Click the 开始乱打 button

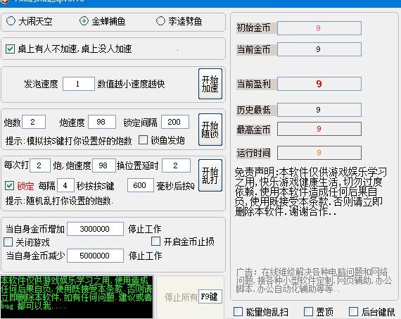210,175
